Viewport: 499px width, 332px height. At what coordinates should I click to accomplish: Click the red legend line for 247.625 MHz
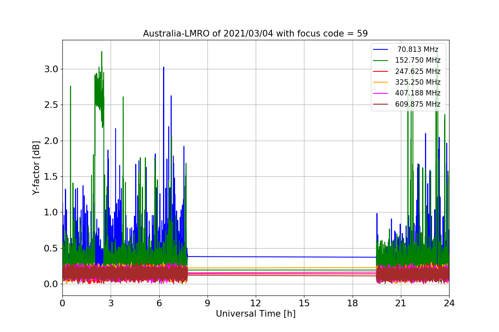pos(381,71)
